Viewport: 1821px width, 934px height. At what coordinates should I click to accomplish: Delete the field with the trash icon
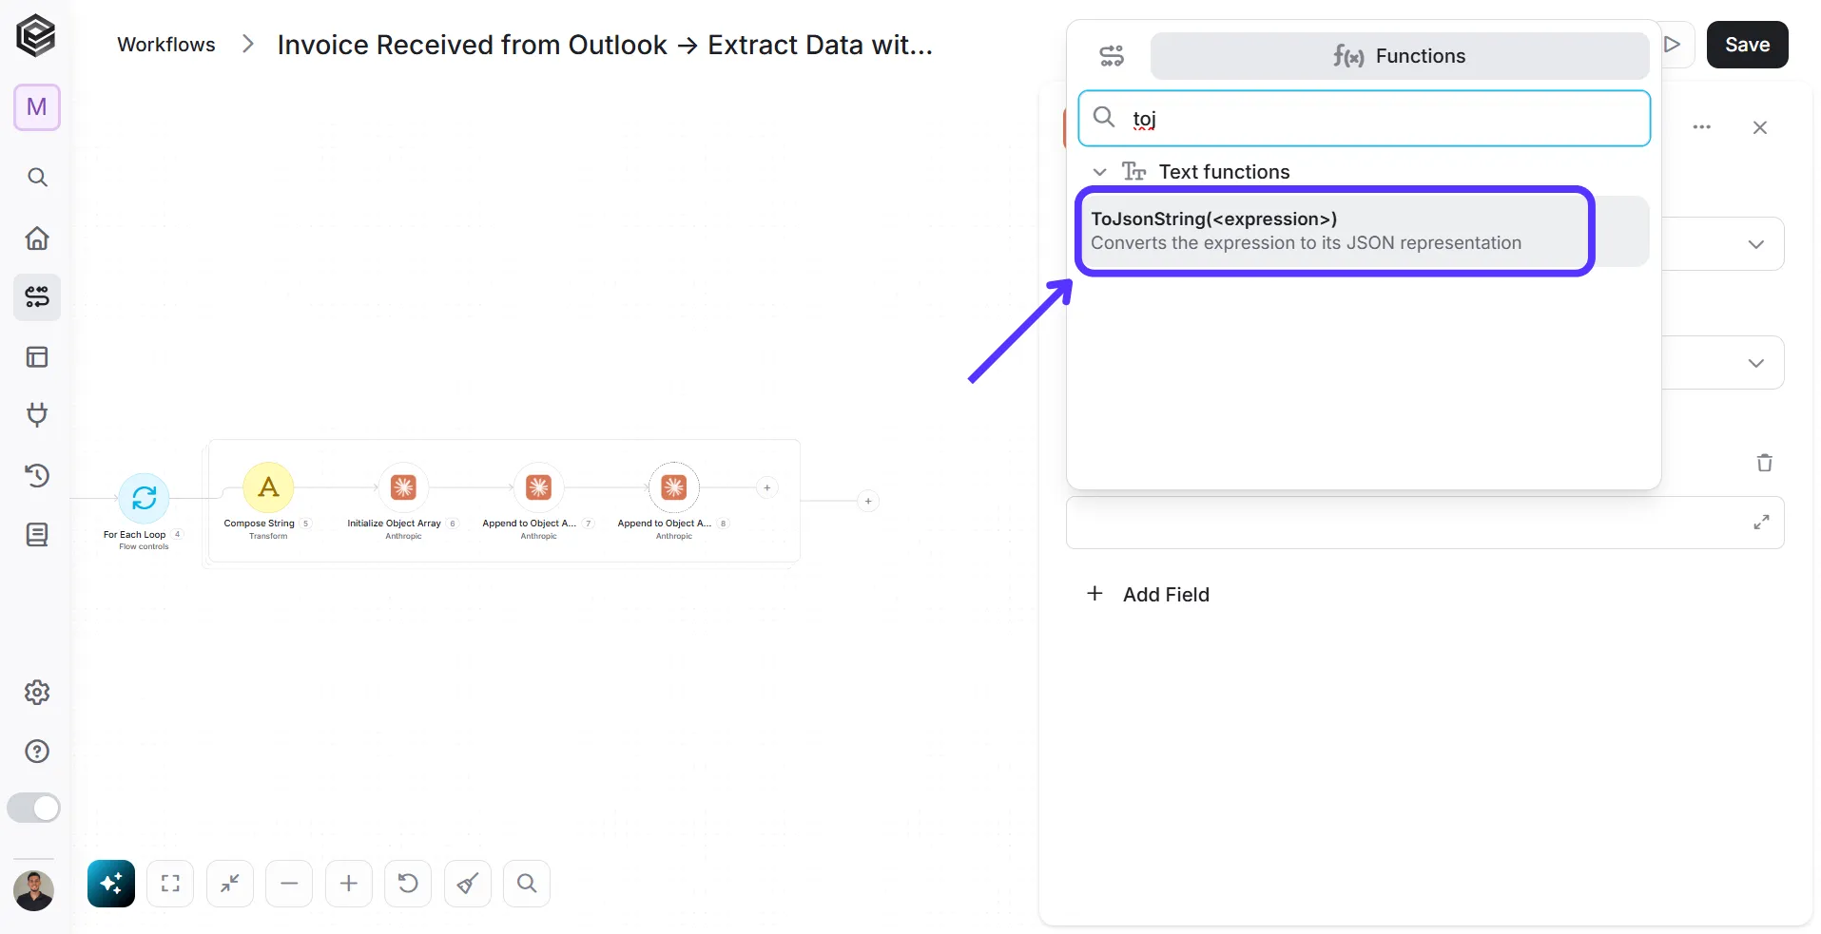pyautogui.click(x=1765, y=463)
